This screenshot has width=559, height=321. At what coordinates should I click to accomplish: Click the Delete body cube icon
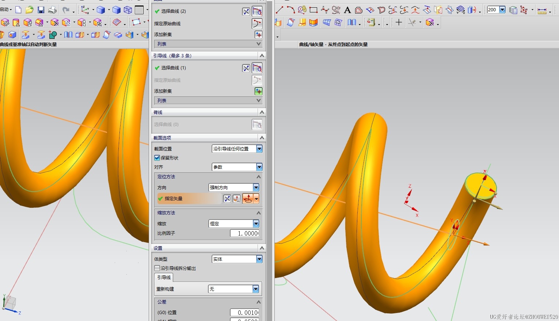(54, 23)
